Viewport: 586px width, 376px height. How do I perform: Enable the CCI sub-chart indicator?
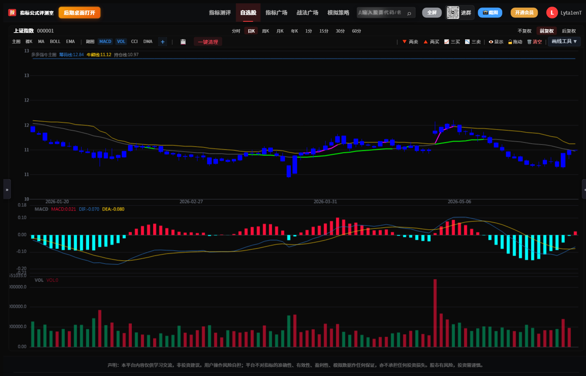coord(134,42)
